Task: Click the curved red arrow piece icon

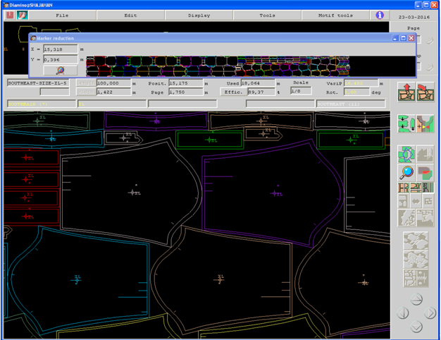Action: pyautogui.click(x=424, y=91)
